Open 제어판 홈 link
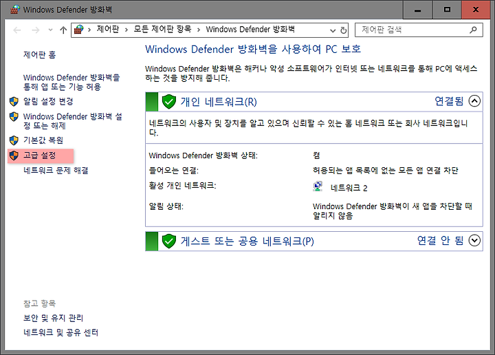Viewport: 495px width, 355px height. click(x=39, y=54)
